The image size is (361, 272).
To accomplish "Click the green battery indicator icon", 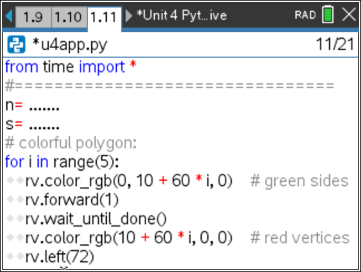I will coord(328,14).
